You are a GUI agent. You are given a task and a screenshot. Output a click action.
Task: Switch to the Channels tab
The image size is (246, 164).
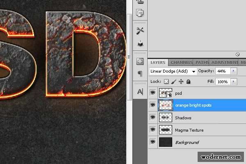click(x=181, y=63)
